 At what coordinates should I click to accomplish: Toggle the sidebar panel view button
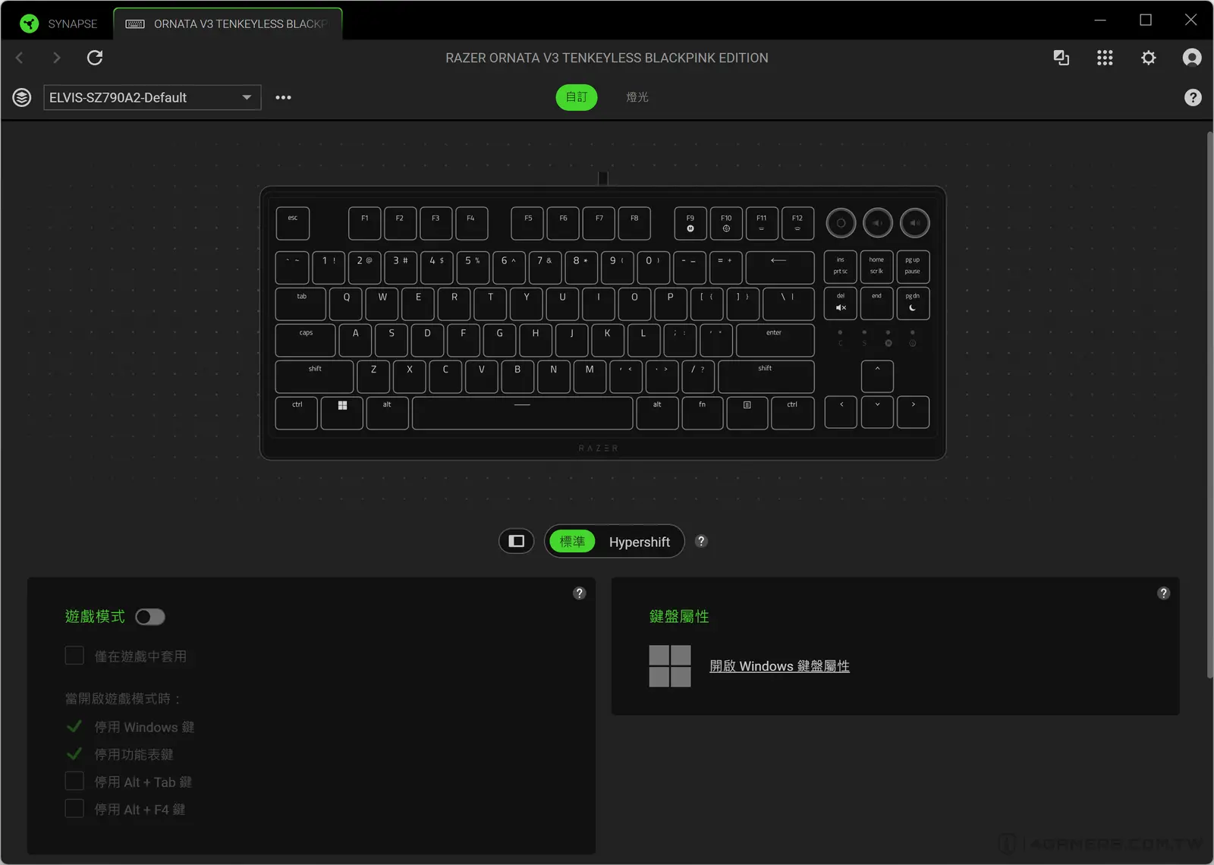(x=517, y=541)
